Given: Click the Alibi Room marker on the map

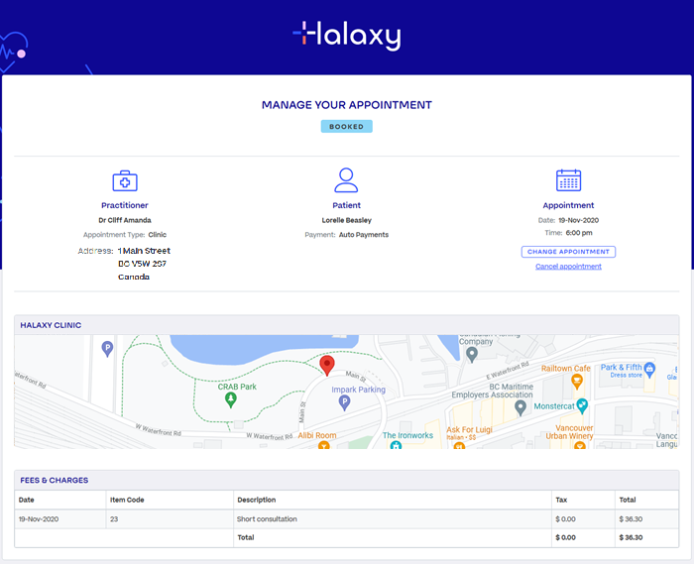Looking at the screenshot, I should [x=323, y=447].
